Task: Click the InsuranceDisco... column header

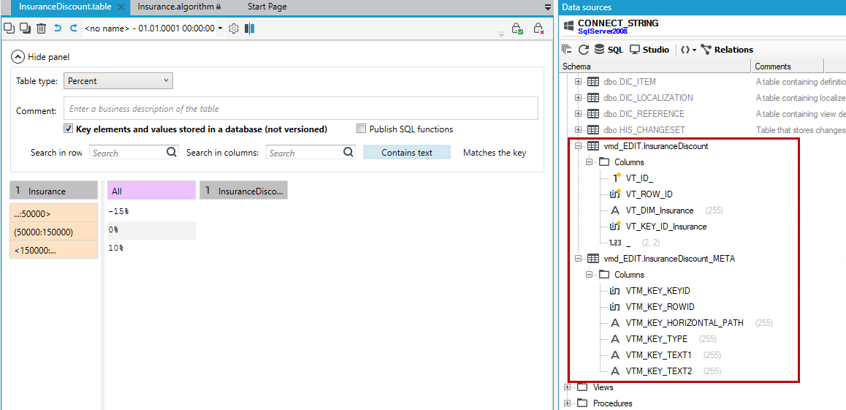Action: pyautogui.click(x=243, y=191)
